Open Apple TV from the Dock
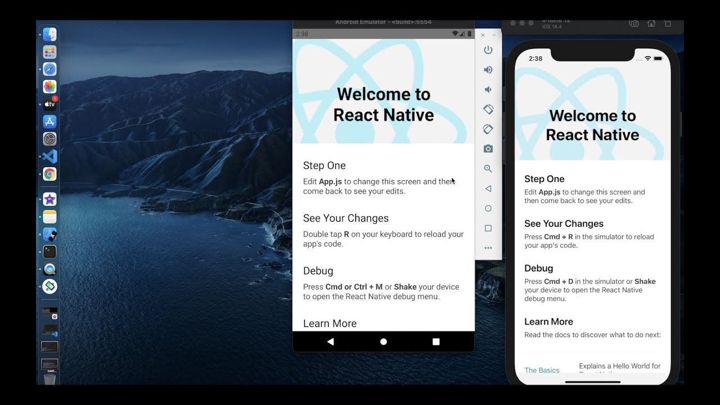This screenshot has height=405, width=720. (49, 104)
